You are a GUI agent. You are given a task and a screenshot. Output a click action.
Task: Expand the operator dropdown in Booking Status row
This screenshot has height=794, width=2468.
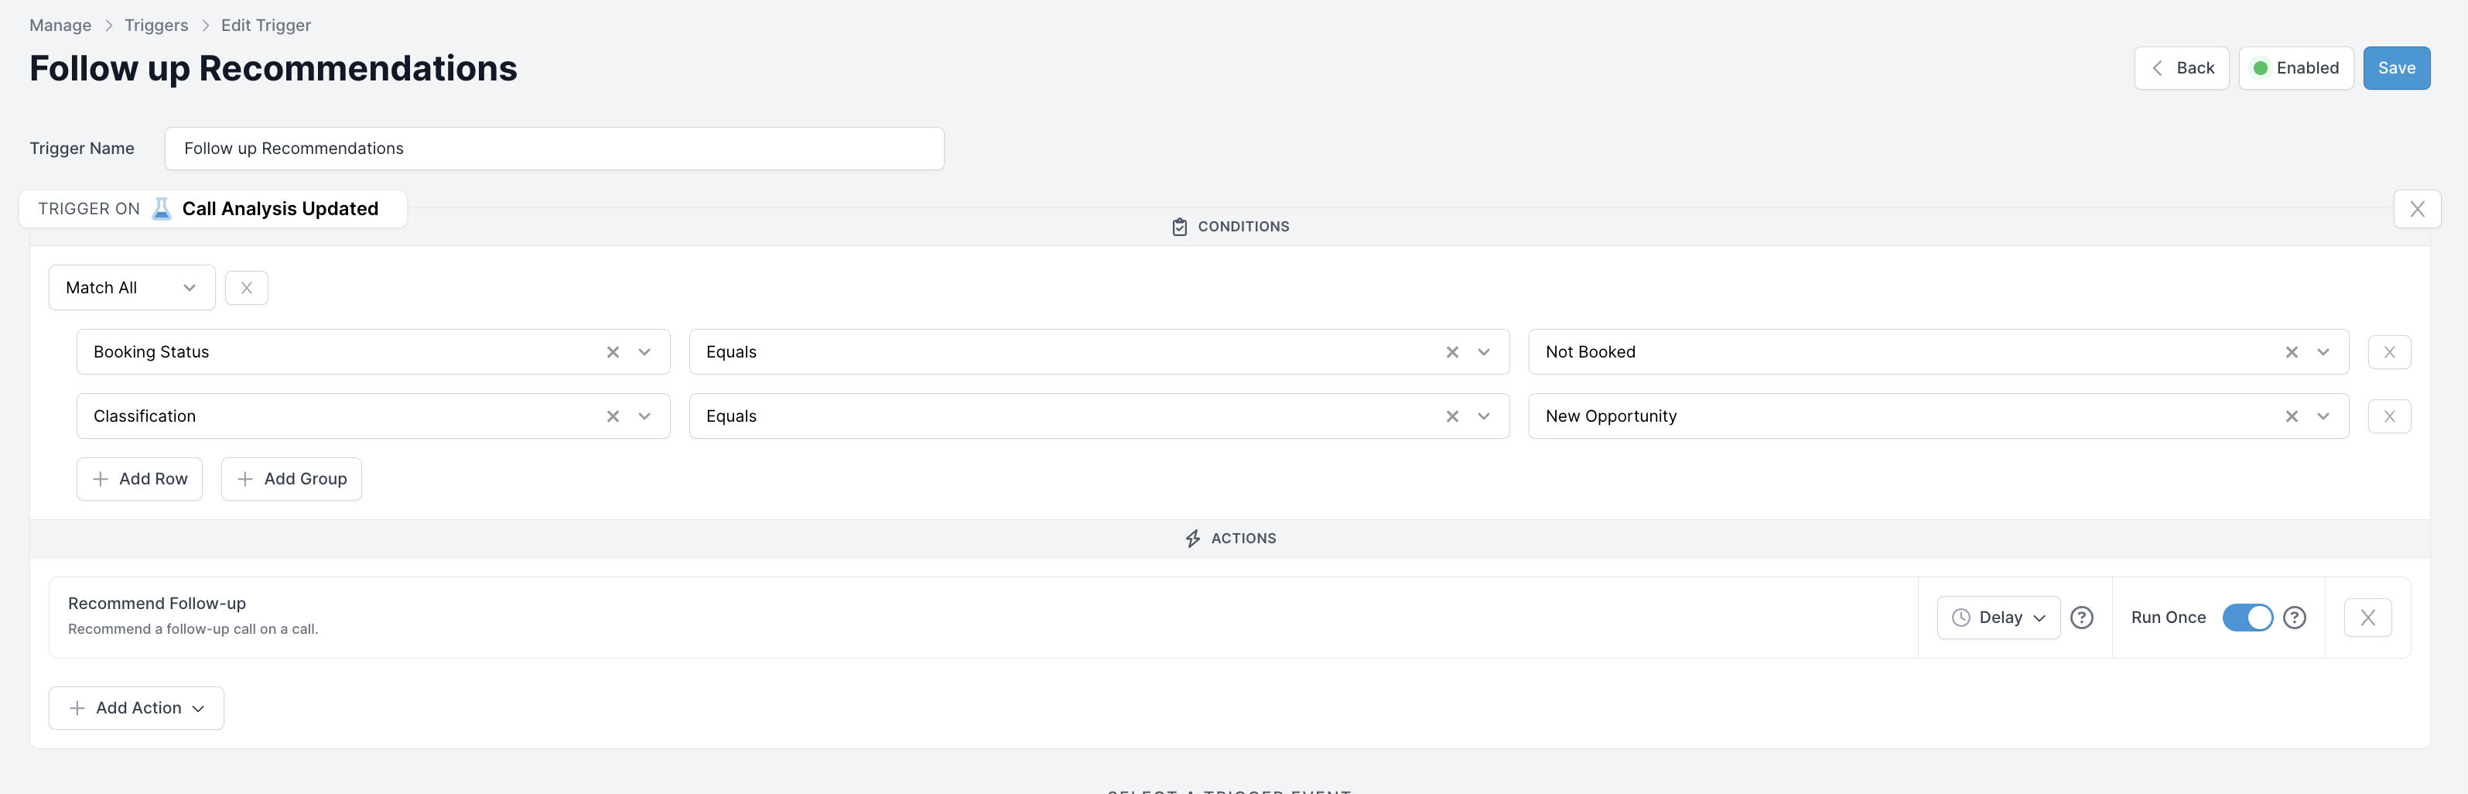pyautogui.click(x=1484, y=351)
